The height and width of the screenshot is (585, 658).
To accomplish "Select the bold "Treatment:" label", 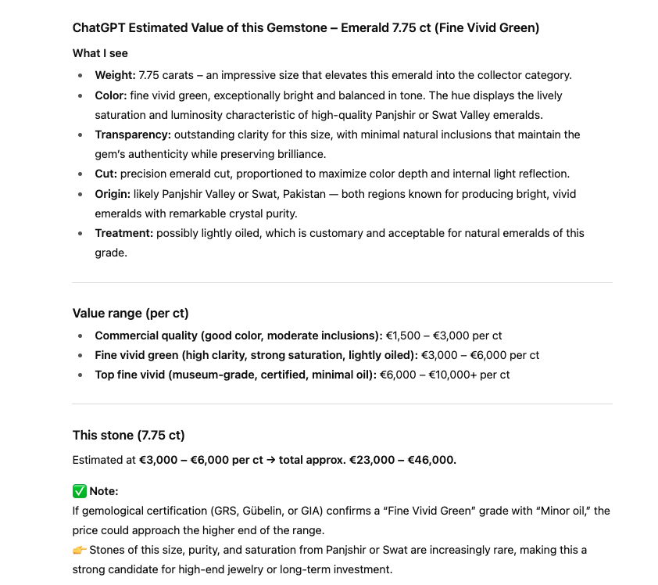I will pos(124,233).
